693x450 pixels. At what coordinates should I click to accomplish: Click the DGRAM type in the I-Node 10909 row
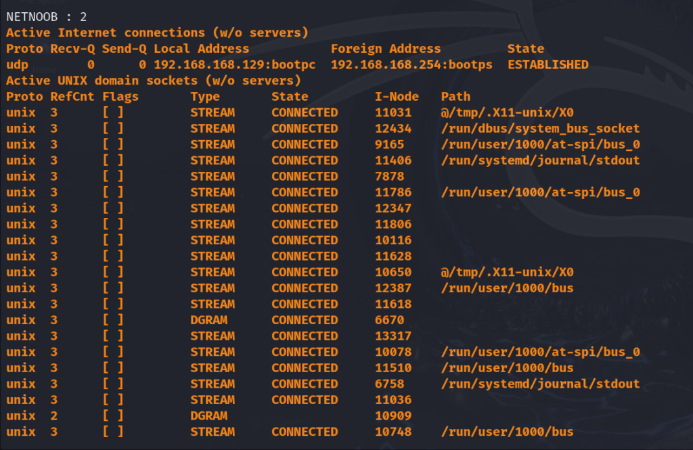pyautogui.click(x=209, y=415)
